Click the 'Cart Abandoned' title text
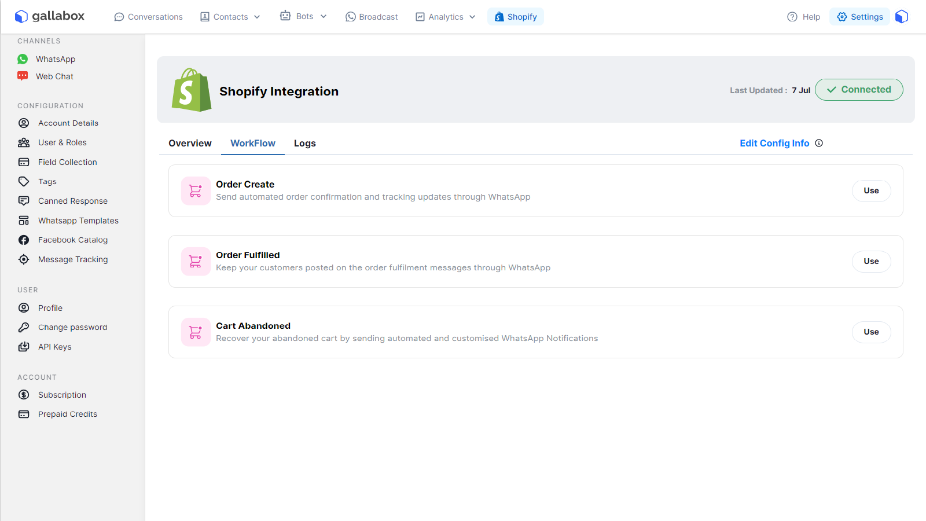 tap(253, 326)
